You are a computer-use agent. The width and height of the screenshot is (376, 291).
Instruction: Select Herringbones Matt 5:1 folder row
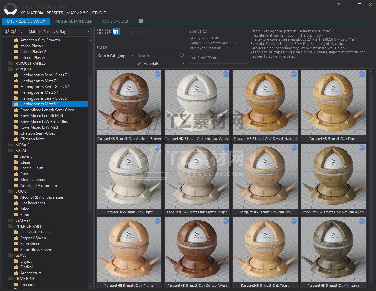click(x=50, y=104)
